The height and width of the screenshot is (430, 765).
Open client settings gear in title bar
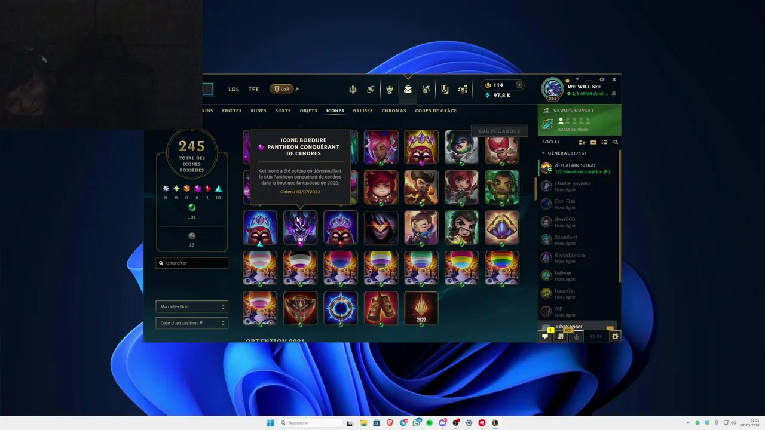click(x=602, y=79)
